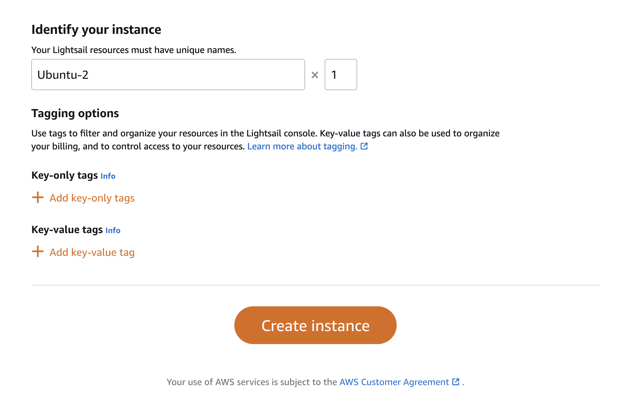Select the Info icon next to Key-value tags
632x403 pixels.
tap(112, 230)
